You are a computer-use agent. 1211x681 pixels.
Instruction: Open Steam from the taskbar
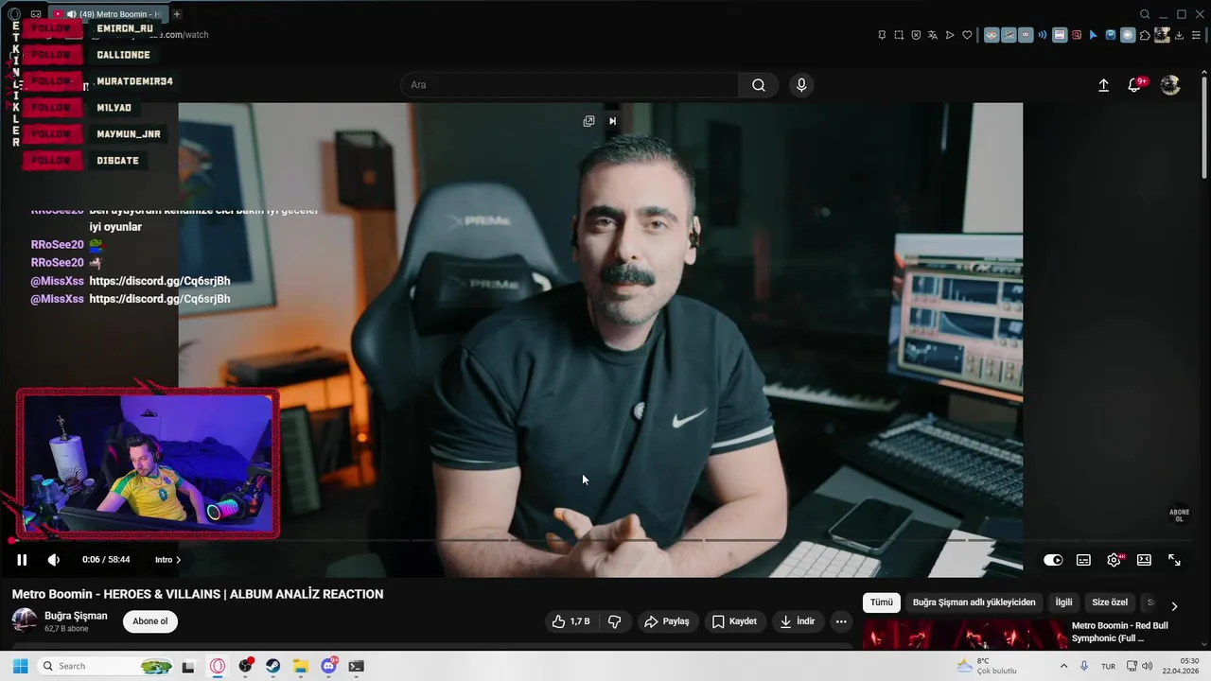click(272, 666)
